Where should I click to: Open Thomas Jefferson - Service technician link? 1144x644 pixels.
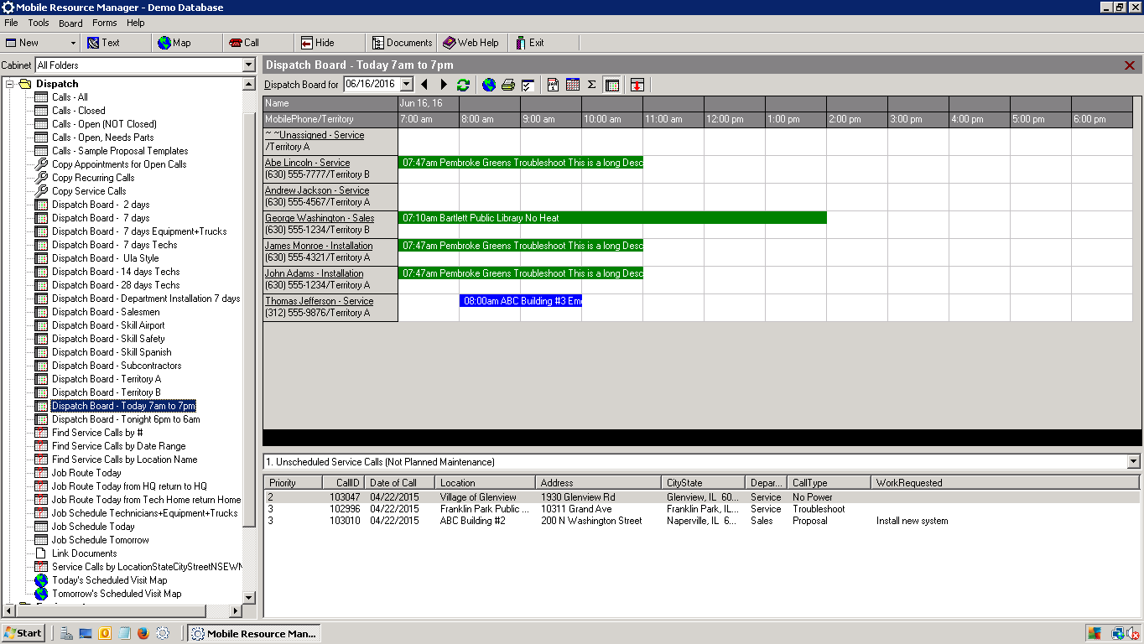click(x=320, y=301)
